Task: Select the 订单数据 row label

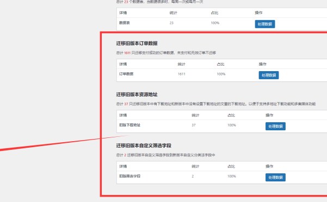Action: pos(126,74)
